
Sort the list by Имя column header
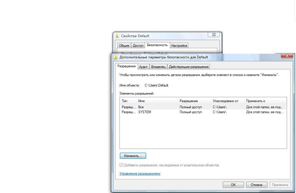[157, 101]
